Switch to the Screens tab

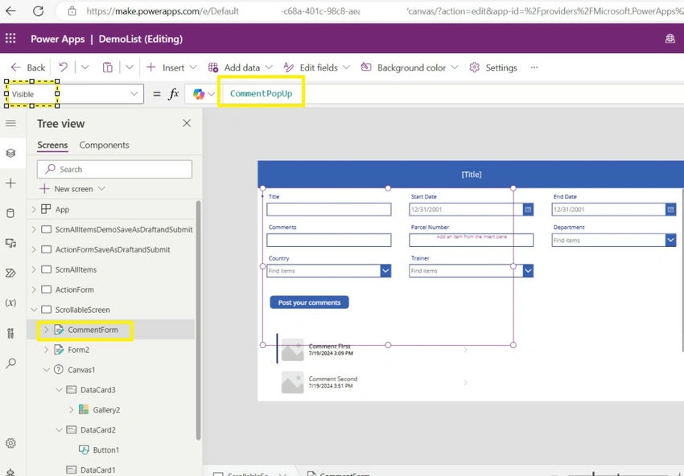pyautogui.click(x=52, y=146)
